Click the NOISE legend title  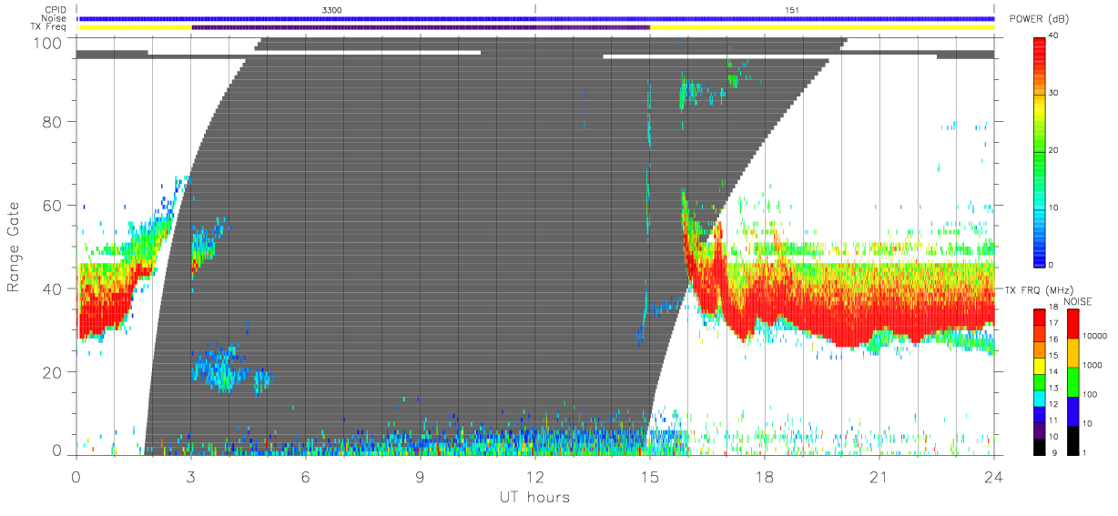coord(1078,301)
